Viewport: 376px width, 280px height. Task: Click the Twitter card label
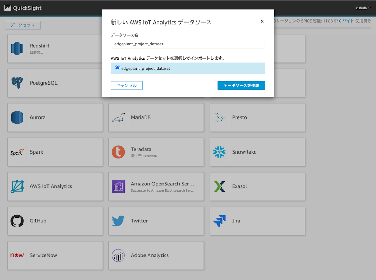pyautogui.click(x=139, y=221)
